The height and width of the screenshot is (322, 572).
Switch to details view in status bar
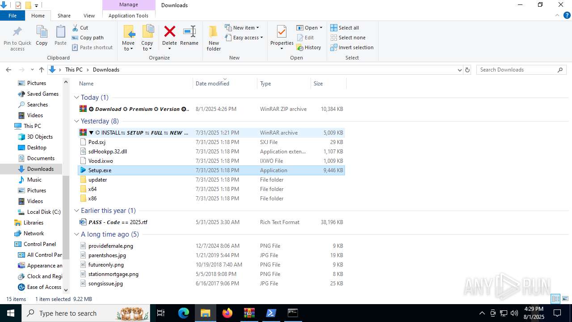(555, 299)
